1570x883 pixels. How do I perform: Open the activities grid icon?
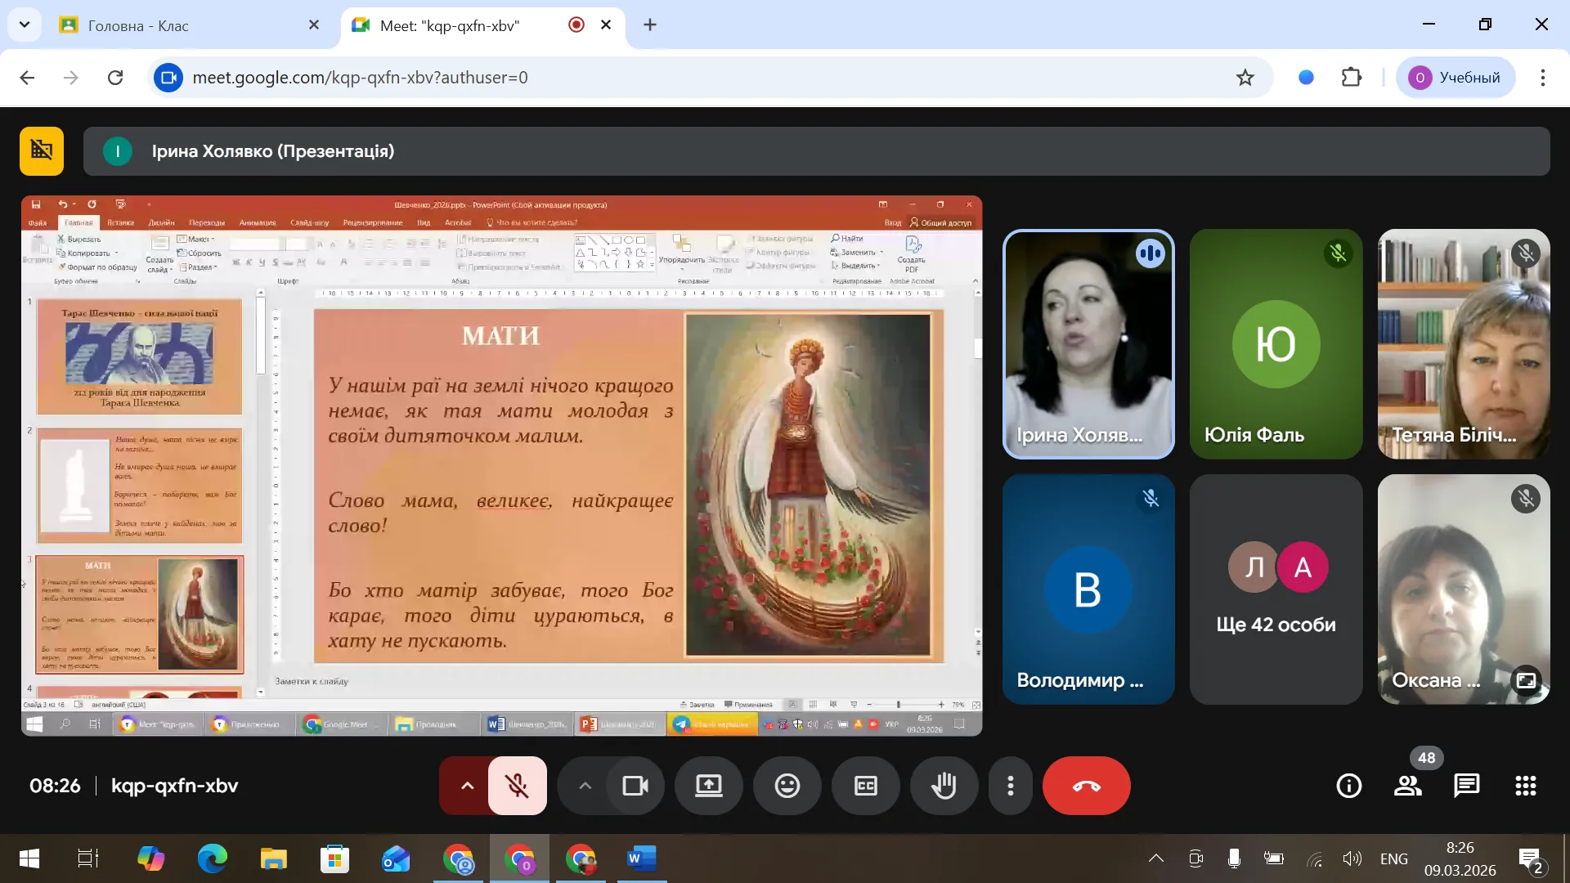(1525, 786)
